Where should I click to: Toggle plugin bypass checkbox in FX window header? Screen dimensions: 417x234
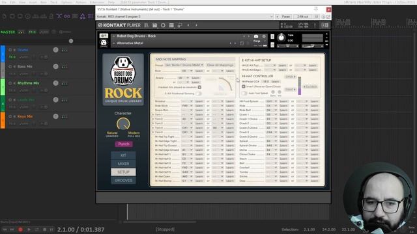point(328,16)
